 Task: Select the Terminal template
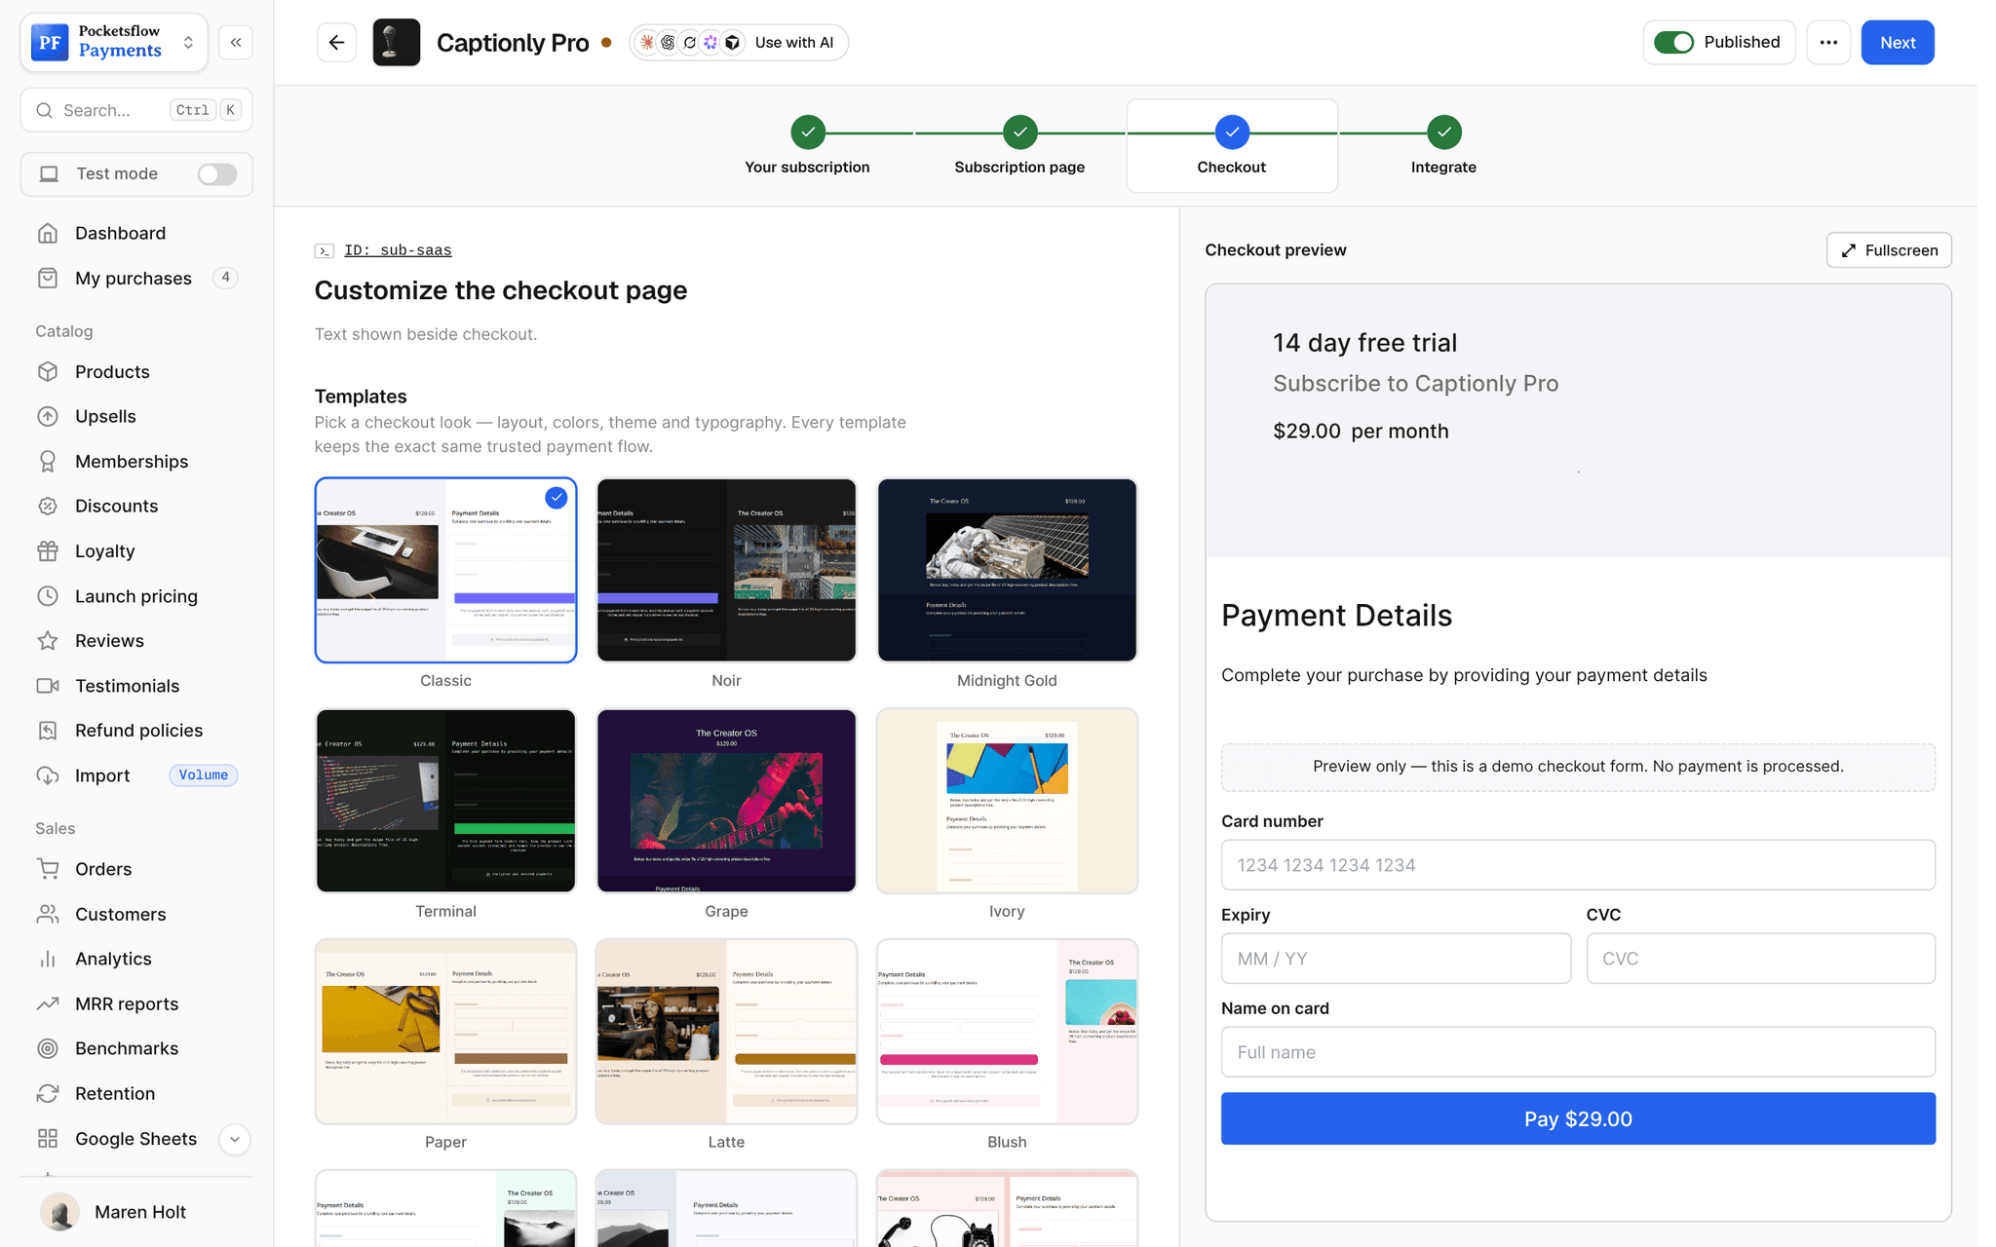click(x=445, y=801)
